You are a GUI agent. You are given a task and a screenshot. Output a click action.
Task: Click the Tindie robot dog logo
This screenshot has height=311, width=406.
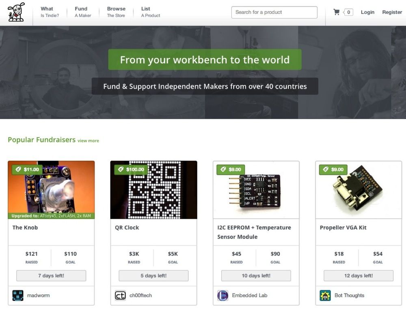coord(16,12)
